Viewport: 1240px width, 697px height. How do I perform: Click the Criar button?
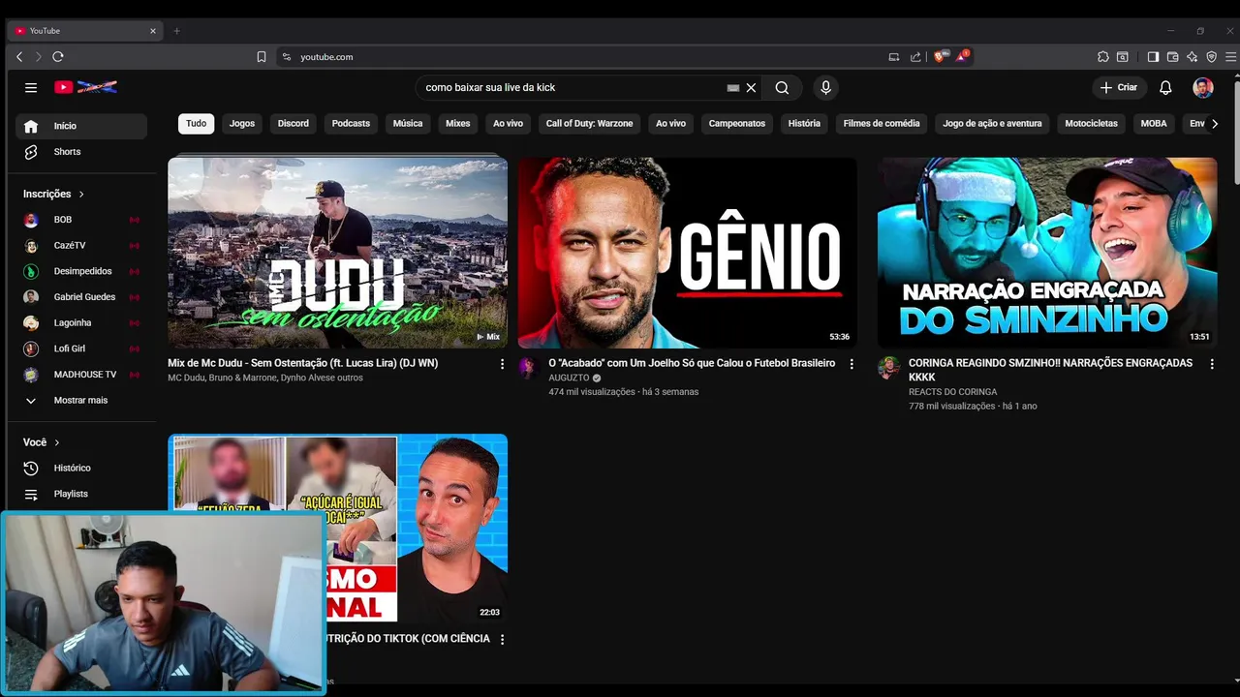[x=1120, y=87]
